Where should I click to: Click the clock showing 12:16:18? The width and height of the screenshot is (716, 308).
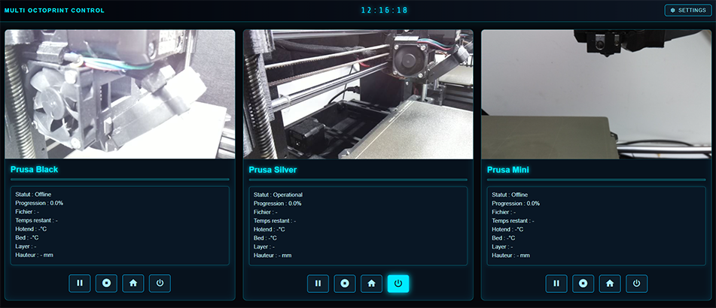click(385, 10)
